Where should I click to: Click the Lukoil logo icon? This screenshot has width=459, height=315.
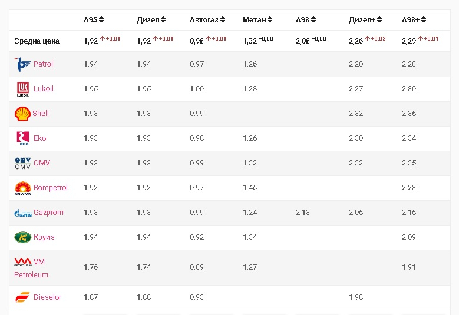coord(23,89)
